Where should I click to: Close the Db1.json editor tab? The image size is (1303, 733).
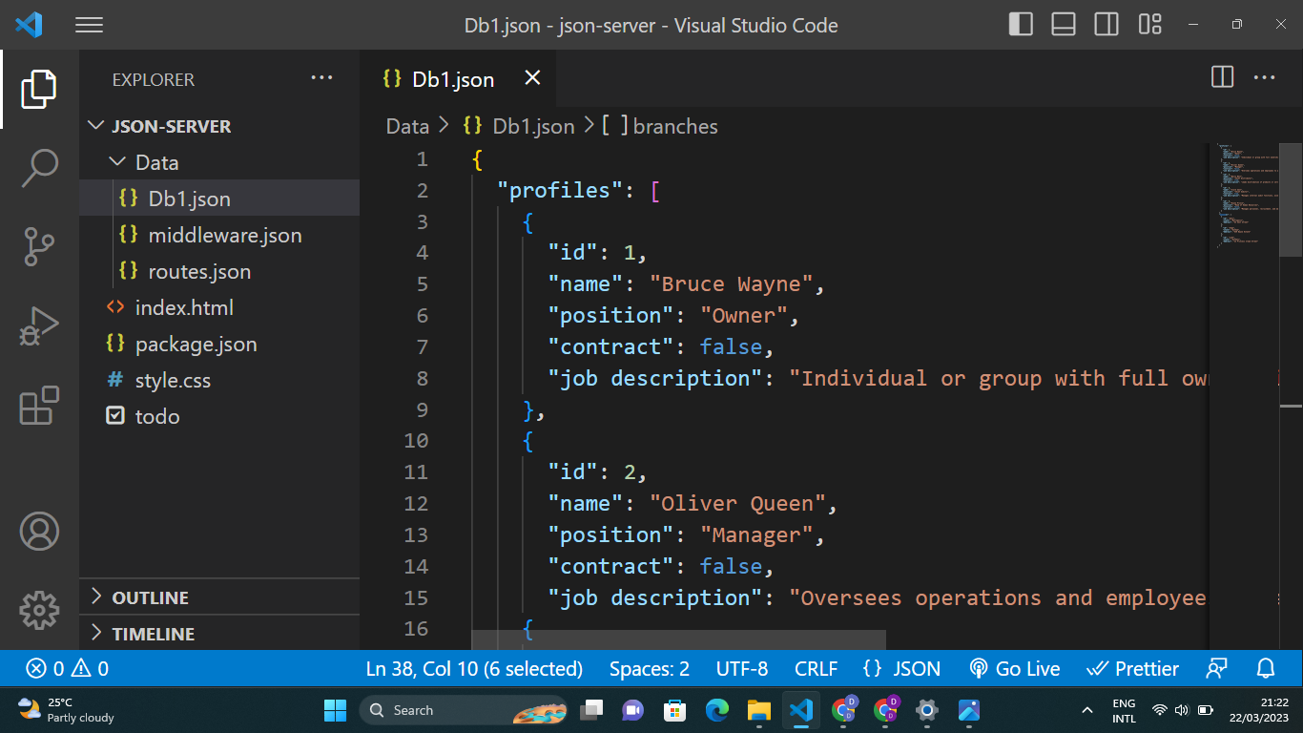pyautogui.click(x=532, y=78)
